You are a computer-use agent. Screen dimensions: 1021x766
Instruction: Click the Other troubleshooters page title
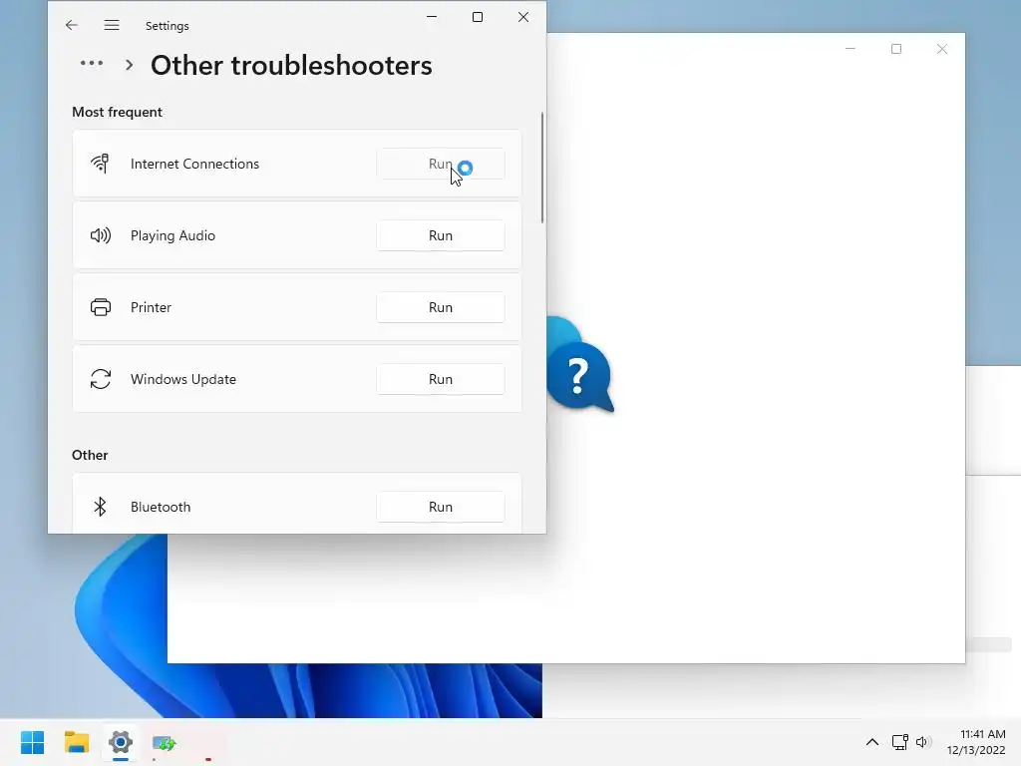click(x=291, y=65)
